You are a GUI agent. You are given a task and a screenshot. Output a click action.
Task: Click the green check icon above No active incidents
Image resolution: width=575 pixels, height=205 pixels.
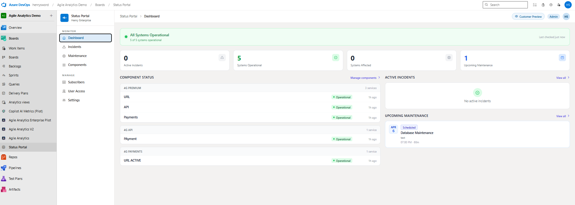click(477, 93)
